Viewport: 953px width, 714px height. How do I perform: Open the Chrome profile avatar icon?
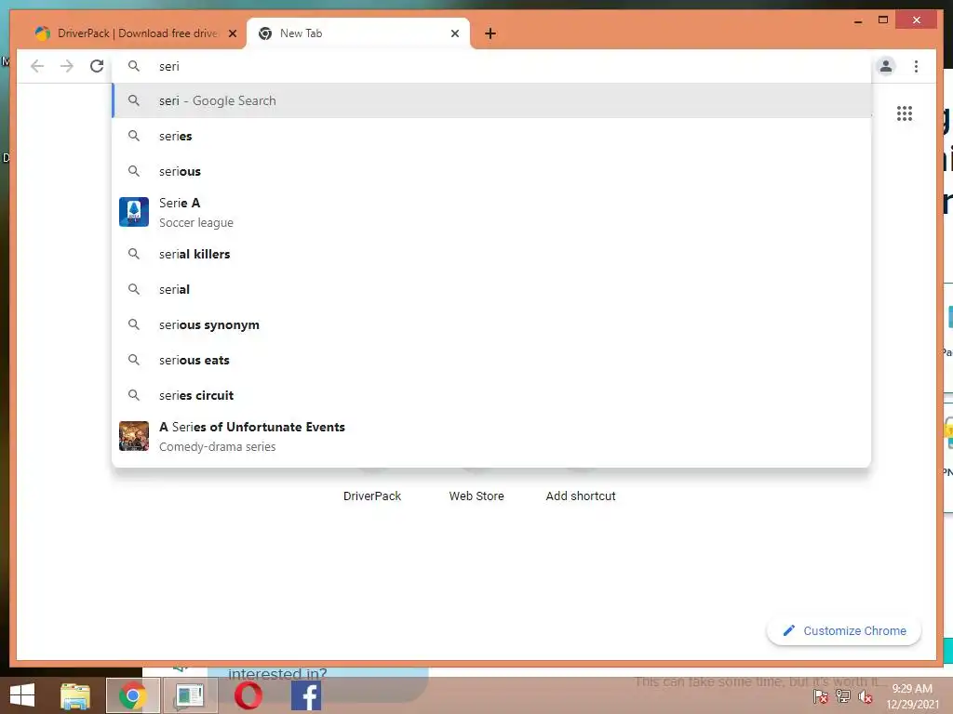tap(886, 66)
